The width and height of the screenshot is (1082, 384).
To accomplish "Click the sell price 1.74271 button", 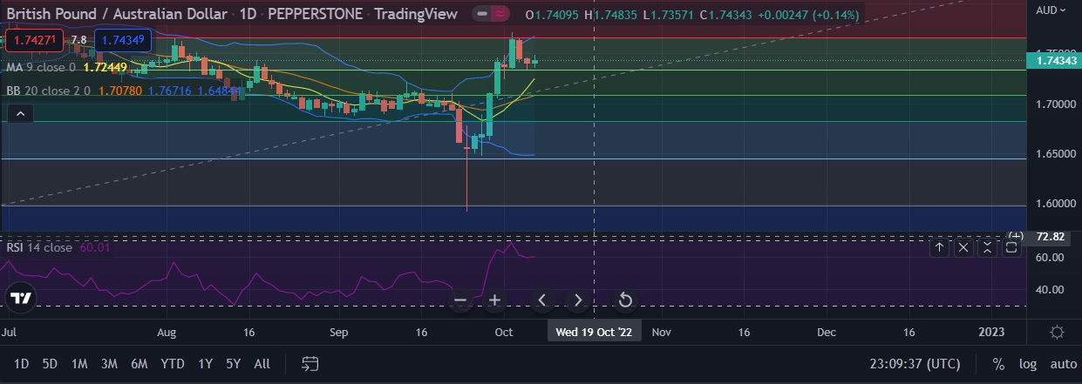I will pyautogui.click(x=35, y=40).
